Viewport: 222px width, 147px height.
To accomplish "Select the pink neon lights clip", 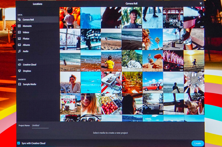I will pos(173,61).
